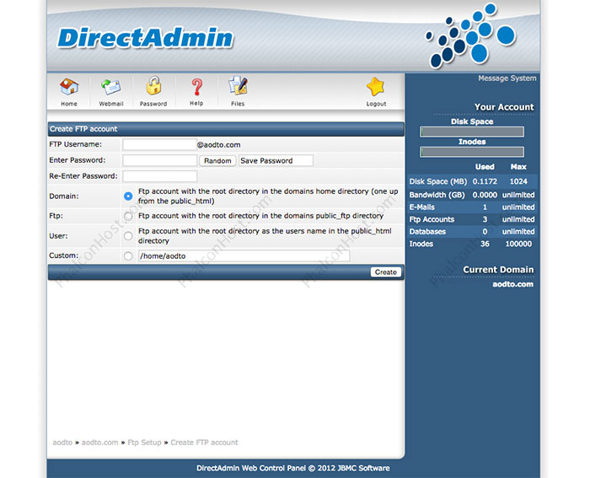Click the aodto.com breadcrumb link
Viewport: 590px width, 478px height.
click(99, 443)
